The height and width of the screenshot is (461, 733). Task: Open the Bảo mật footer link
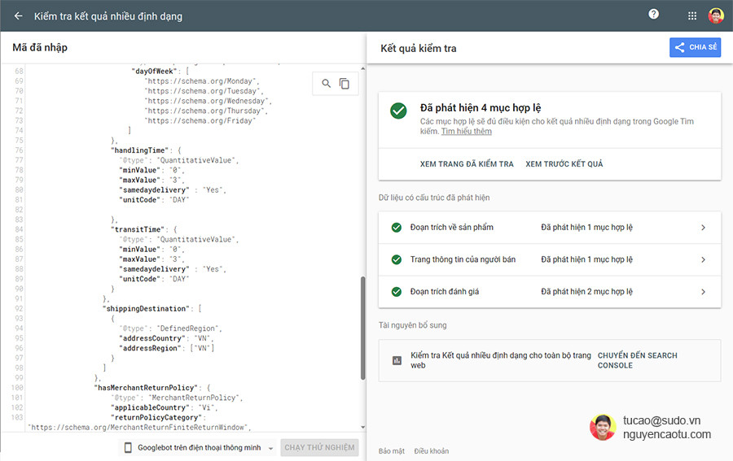point(390,451)
